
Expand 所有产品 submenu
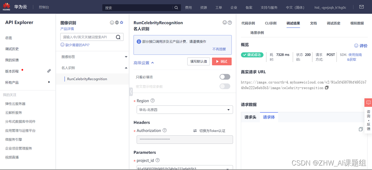click(x=49, y=82)
